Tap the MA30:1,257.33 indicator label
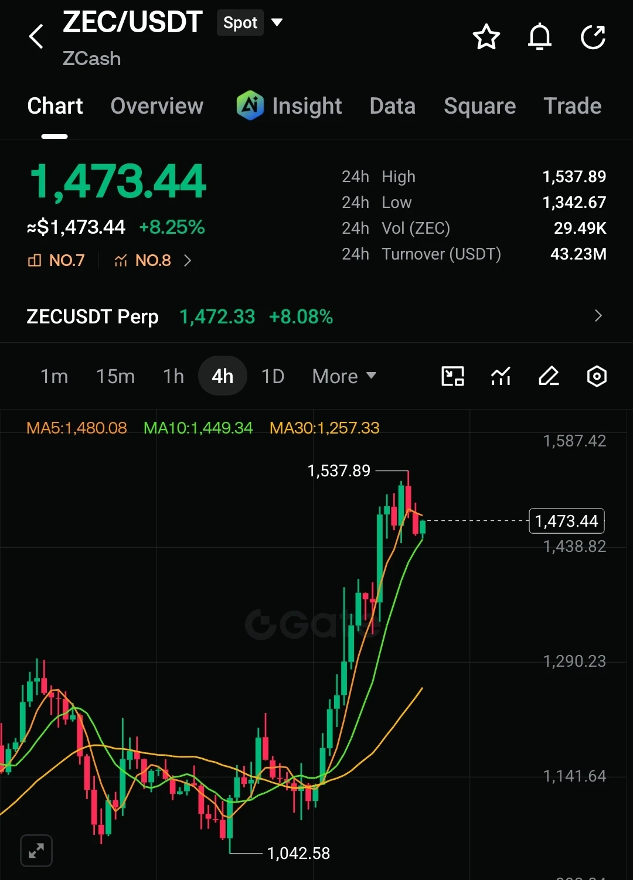Image resolution: width=633 pixels, height=880 pixels. pos(325,428)
